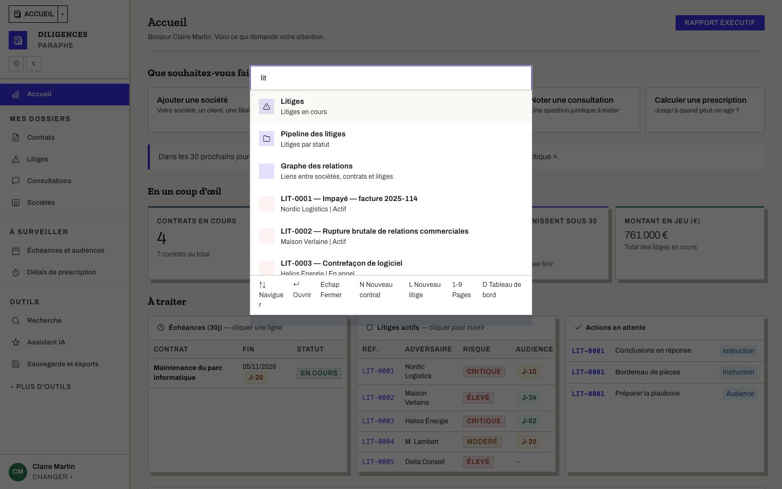Collapse the sidebar with the chevron button

click(x=34, y=64)
